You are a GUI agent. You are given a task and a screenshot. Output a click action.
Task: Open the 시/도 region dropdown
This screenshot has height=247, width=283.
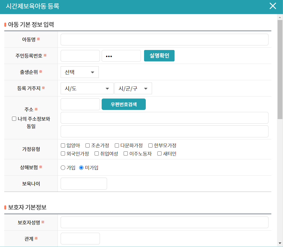(x=87, y=88)
